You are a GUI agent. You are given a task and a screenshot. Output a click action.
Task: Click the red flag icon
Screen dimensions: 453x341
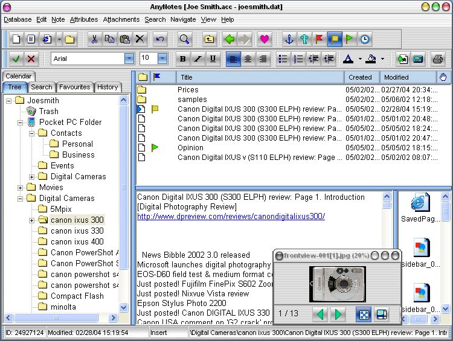320,39
